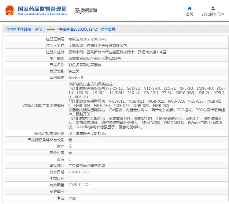Viewport: 229px width, 204px height.
Task: Click the national emblem logo
Action: 10,10
